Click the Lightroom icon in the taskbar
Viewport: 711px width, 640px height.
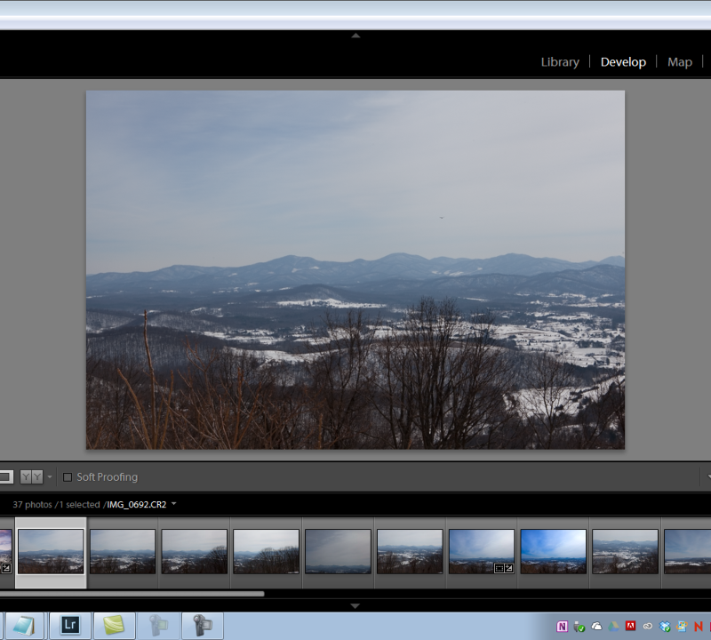pos(70,626)
